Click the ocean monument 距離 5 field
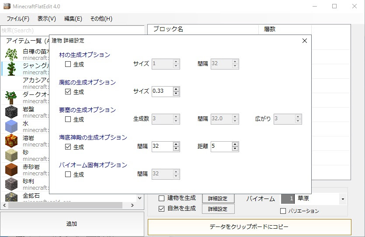365x237 pixels. click(x=221, y=146)
